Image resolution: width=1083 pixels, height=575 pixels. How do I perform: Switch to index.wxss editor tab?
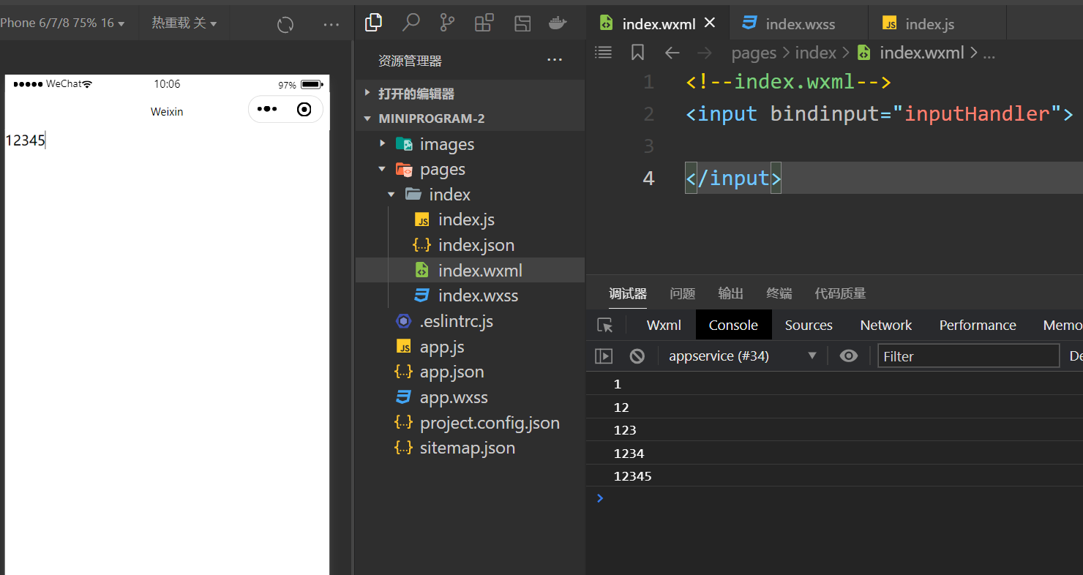click(x=800, y=23)
